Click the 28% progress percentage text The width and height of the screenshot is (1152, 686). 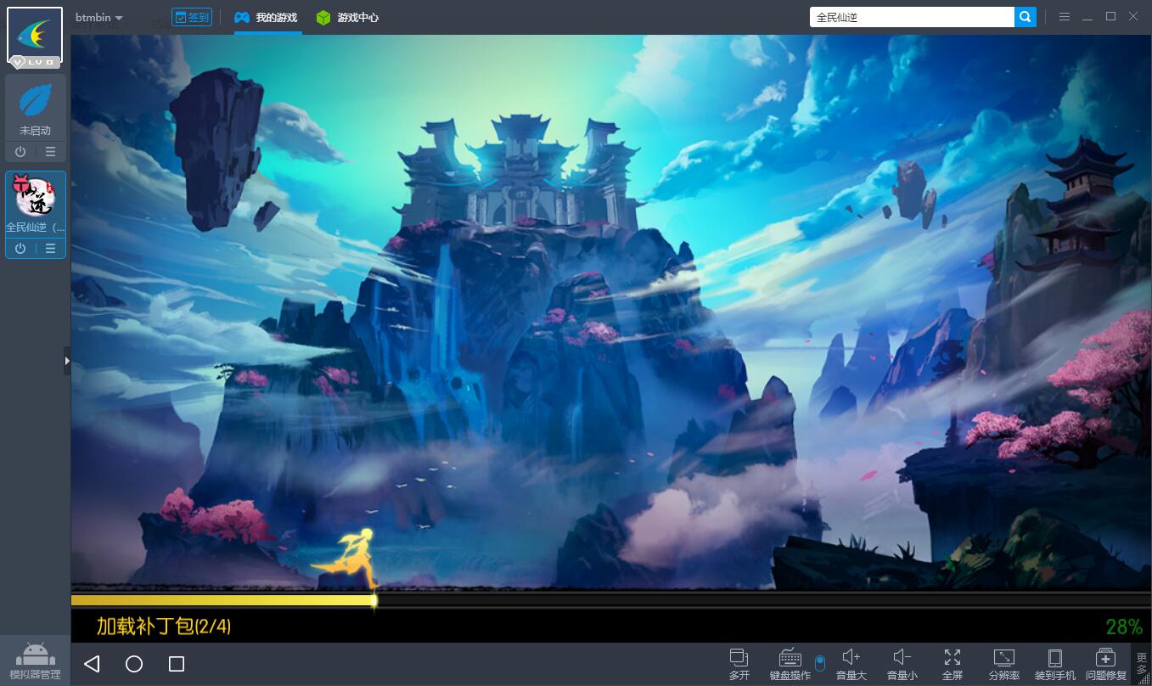pyautogui.click(x=1124, y=627)
